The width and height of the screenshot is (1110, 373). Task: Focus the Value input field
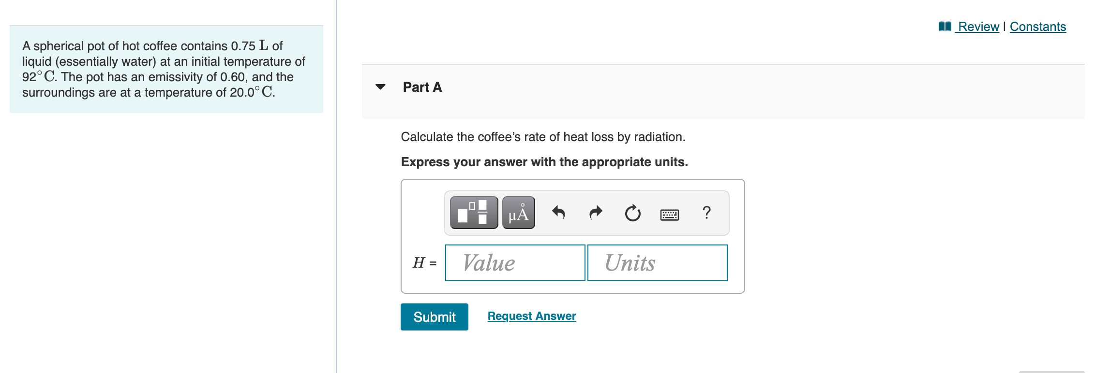click(x=515, y=263)
